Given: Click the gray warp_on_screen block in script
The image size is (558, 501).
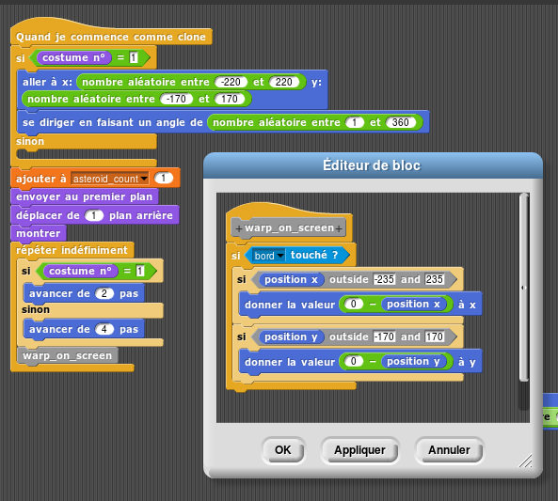Looking at the screenshot, I should (67, 356).
